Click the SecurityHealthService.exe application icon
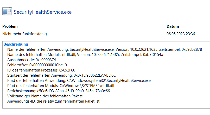Screen dimensions: 210x115 tap(7, 11)
